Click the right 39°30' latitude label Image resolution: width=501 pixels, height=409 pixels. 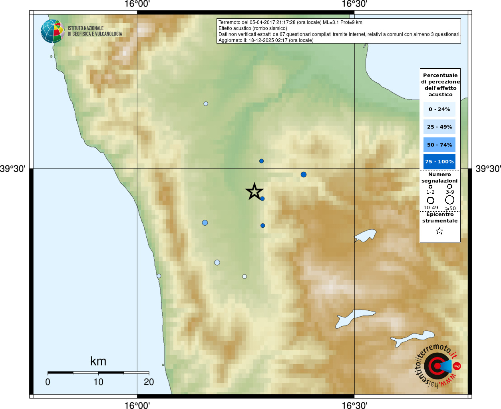coord(488,169)
